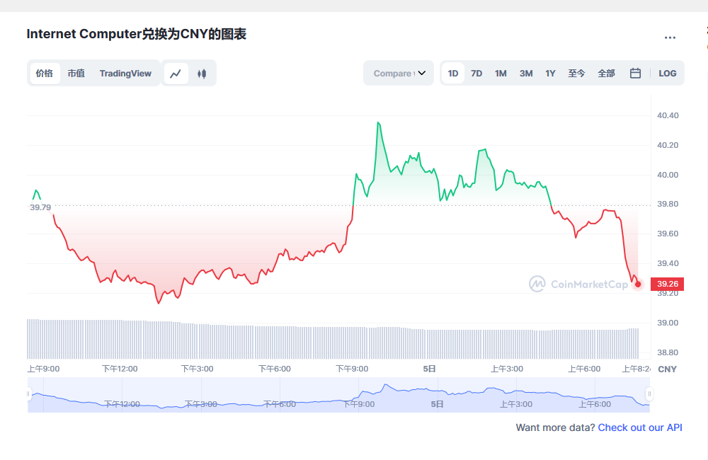
Task: Switch to candlestick chart view icon
Action: pyautogui.click(x=202, y=73)
